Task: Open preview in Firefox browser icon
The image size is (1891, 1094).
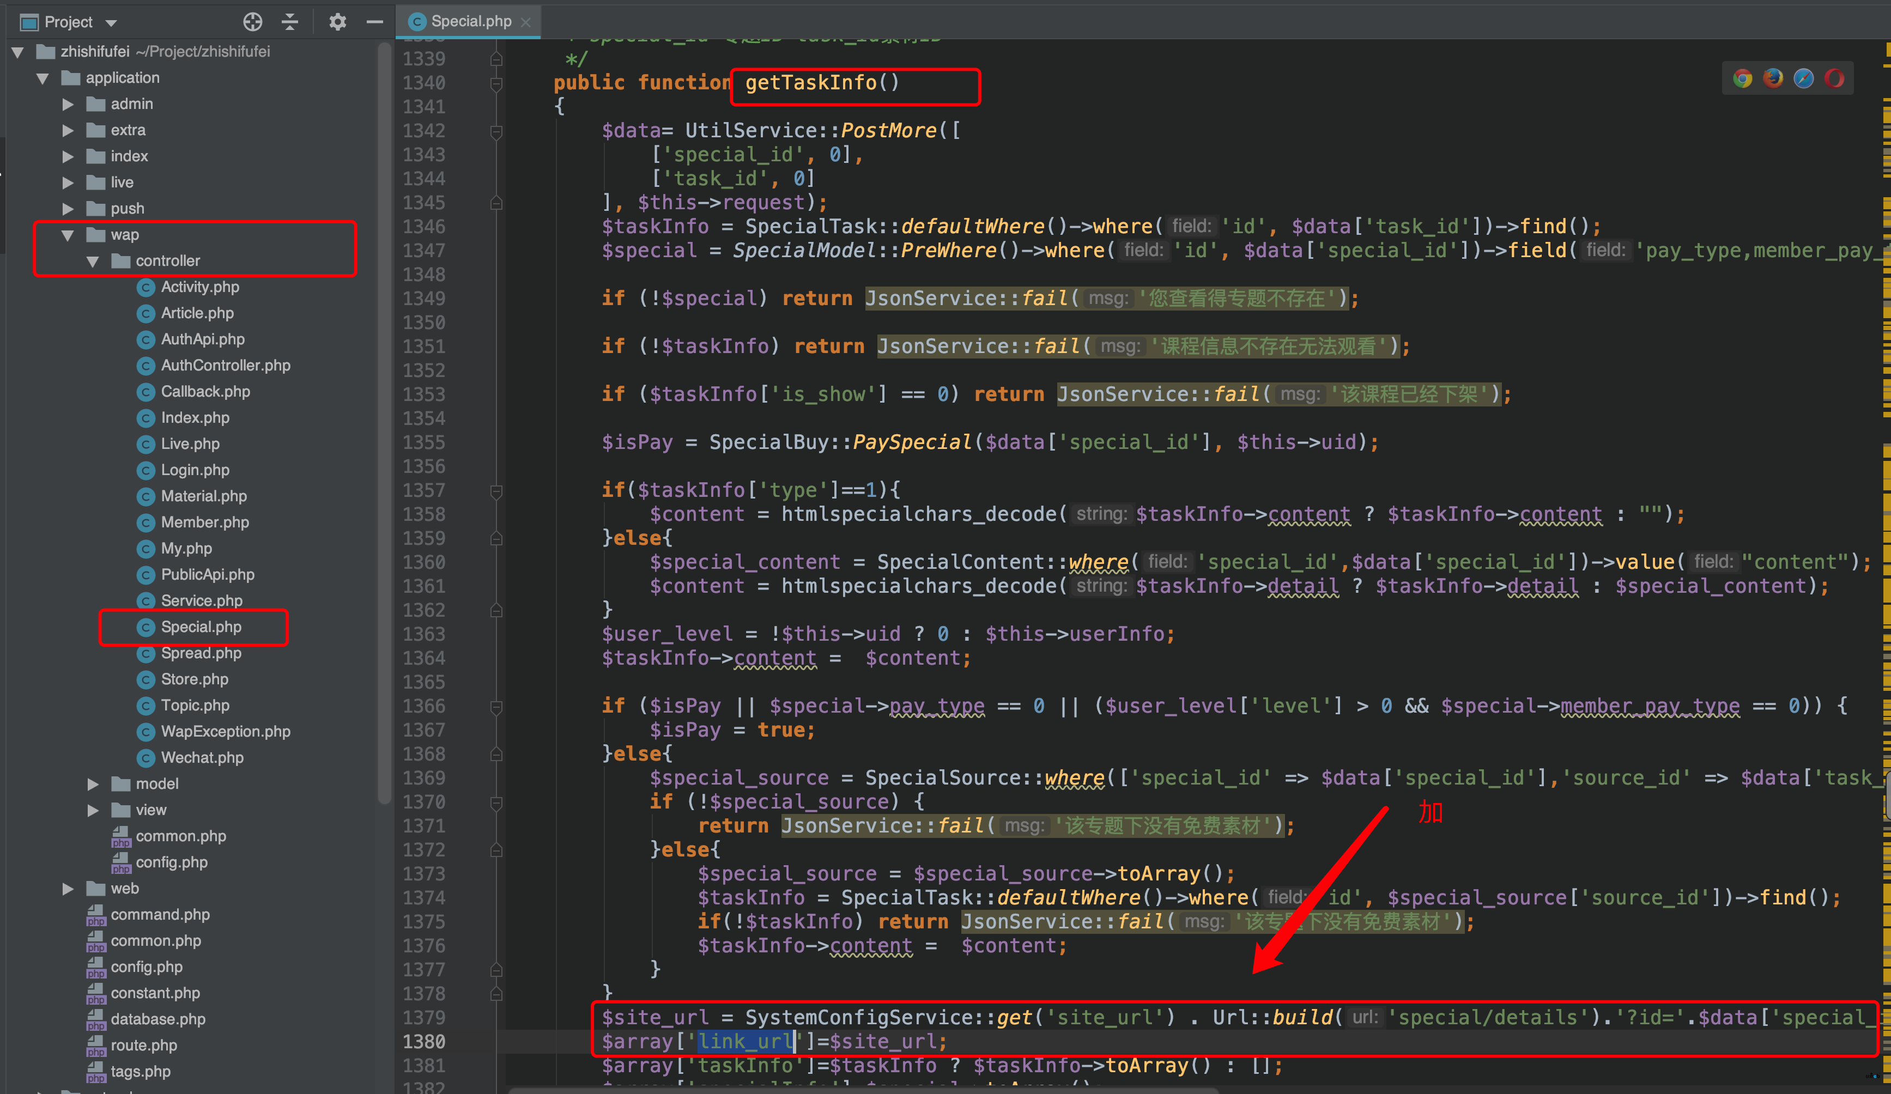Action: [x=1773, y=78]
